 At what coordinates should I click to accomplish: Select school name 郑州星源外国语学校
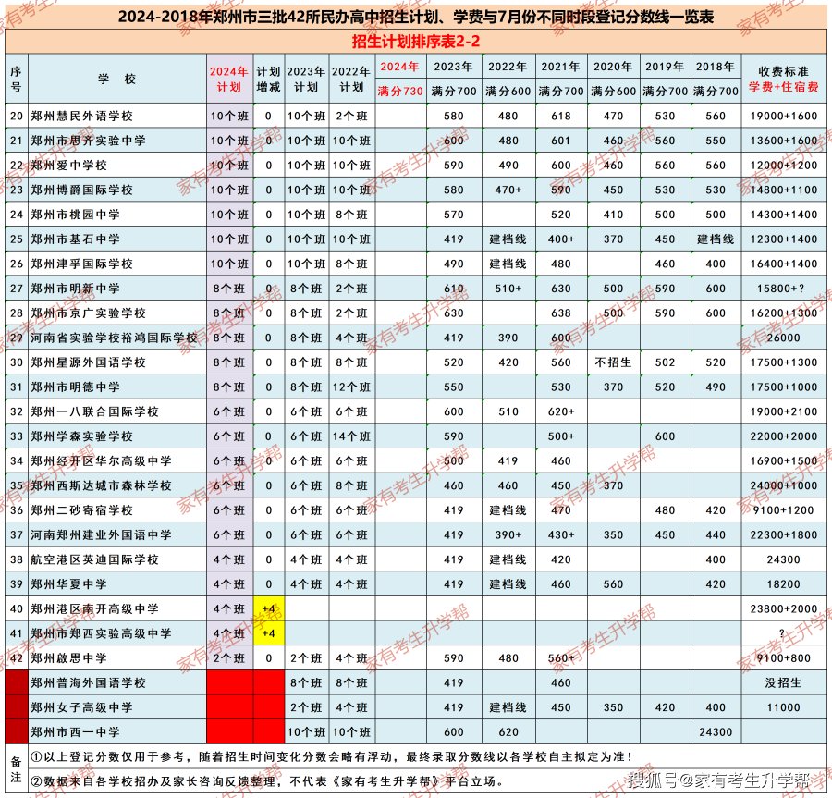pyautogui.click(x=88, y=362)
